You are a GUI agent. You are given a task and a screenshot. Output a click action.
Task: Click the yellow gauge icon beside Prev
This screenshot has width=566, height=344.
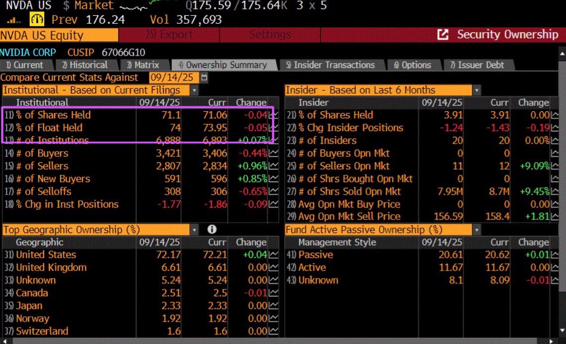38,20
